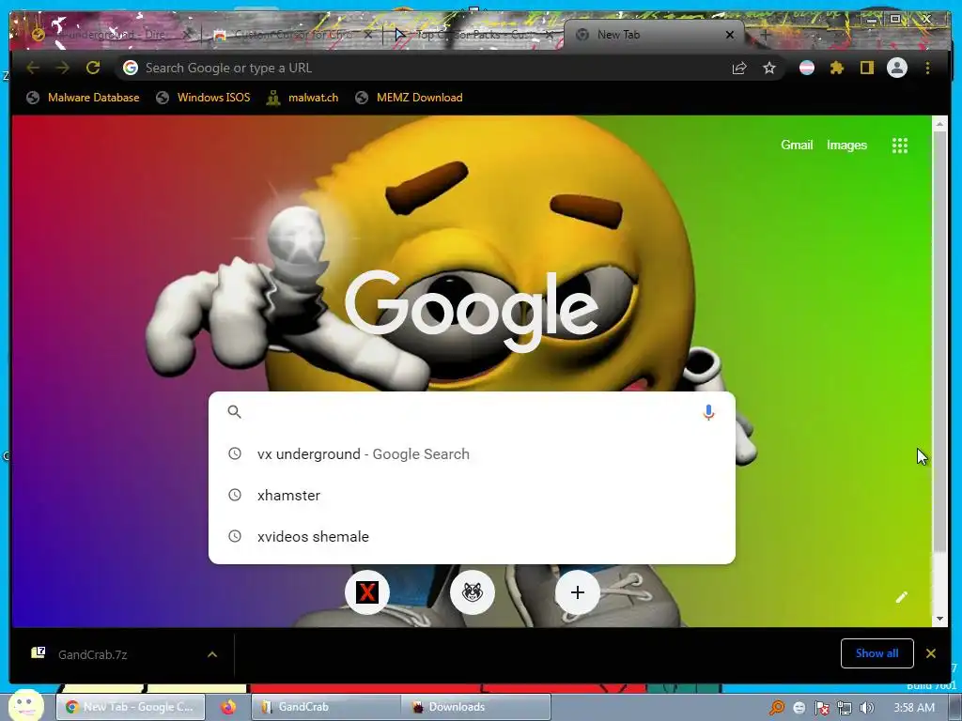Click the Google search input box
The image size is (962, 721).
[x=472, y=412]
